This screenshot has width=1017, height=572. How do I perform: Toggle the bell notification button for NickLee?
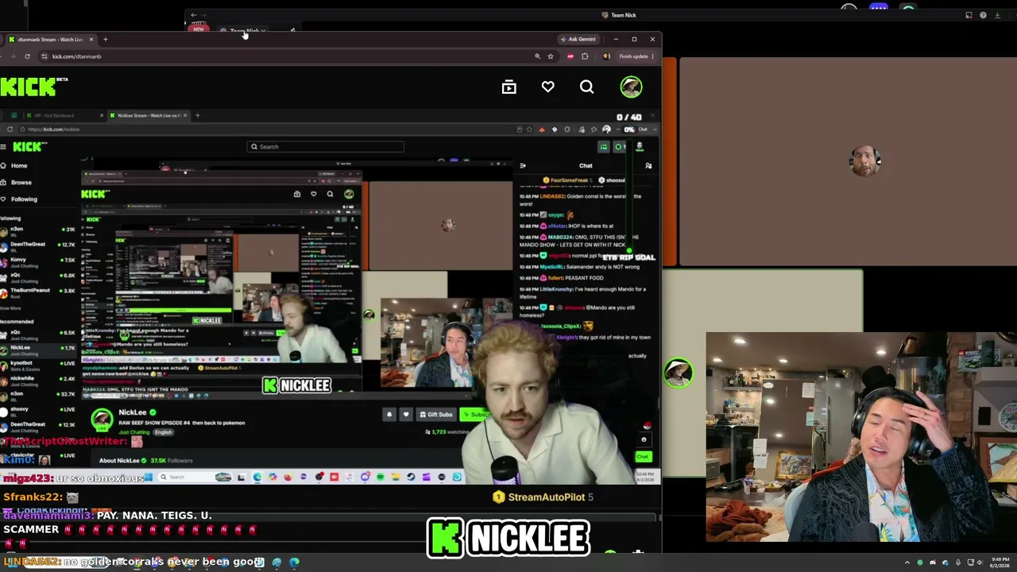pos(389,415)
